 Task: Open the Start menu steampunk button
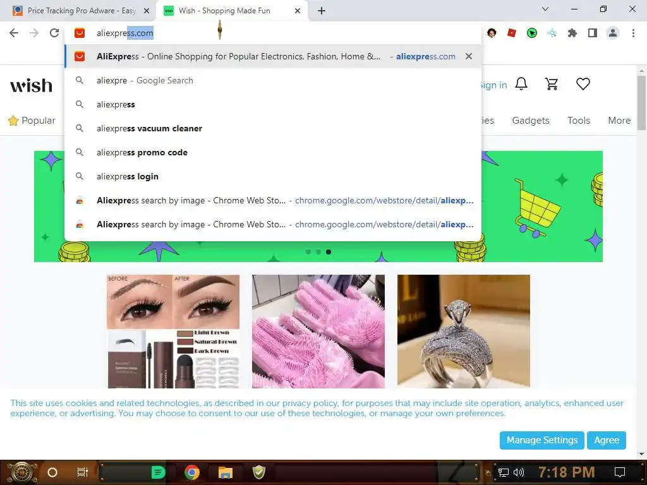[21, 472]
